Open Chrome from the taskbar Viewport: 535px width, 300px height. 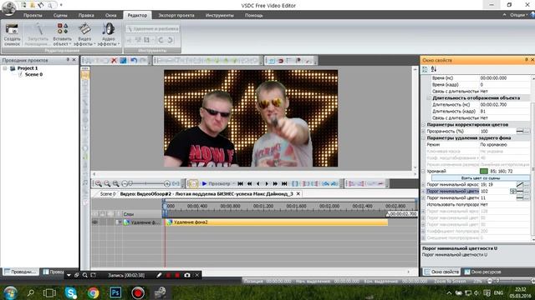tap(93, 292)
